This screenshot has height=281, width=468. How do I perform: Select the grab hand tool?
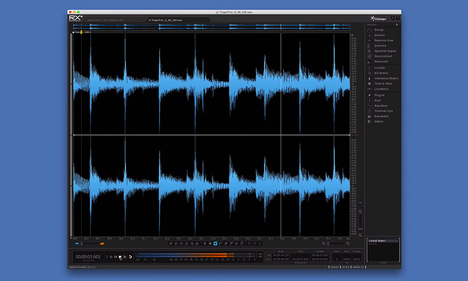click(x=242, y=244)
